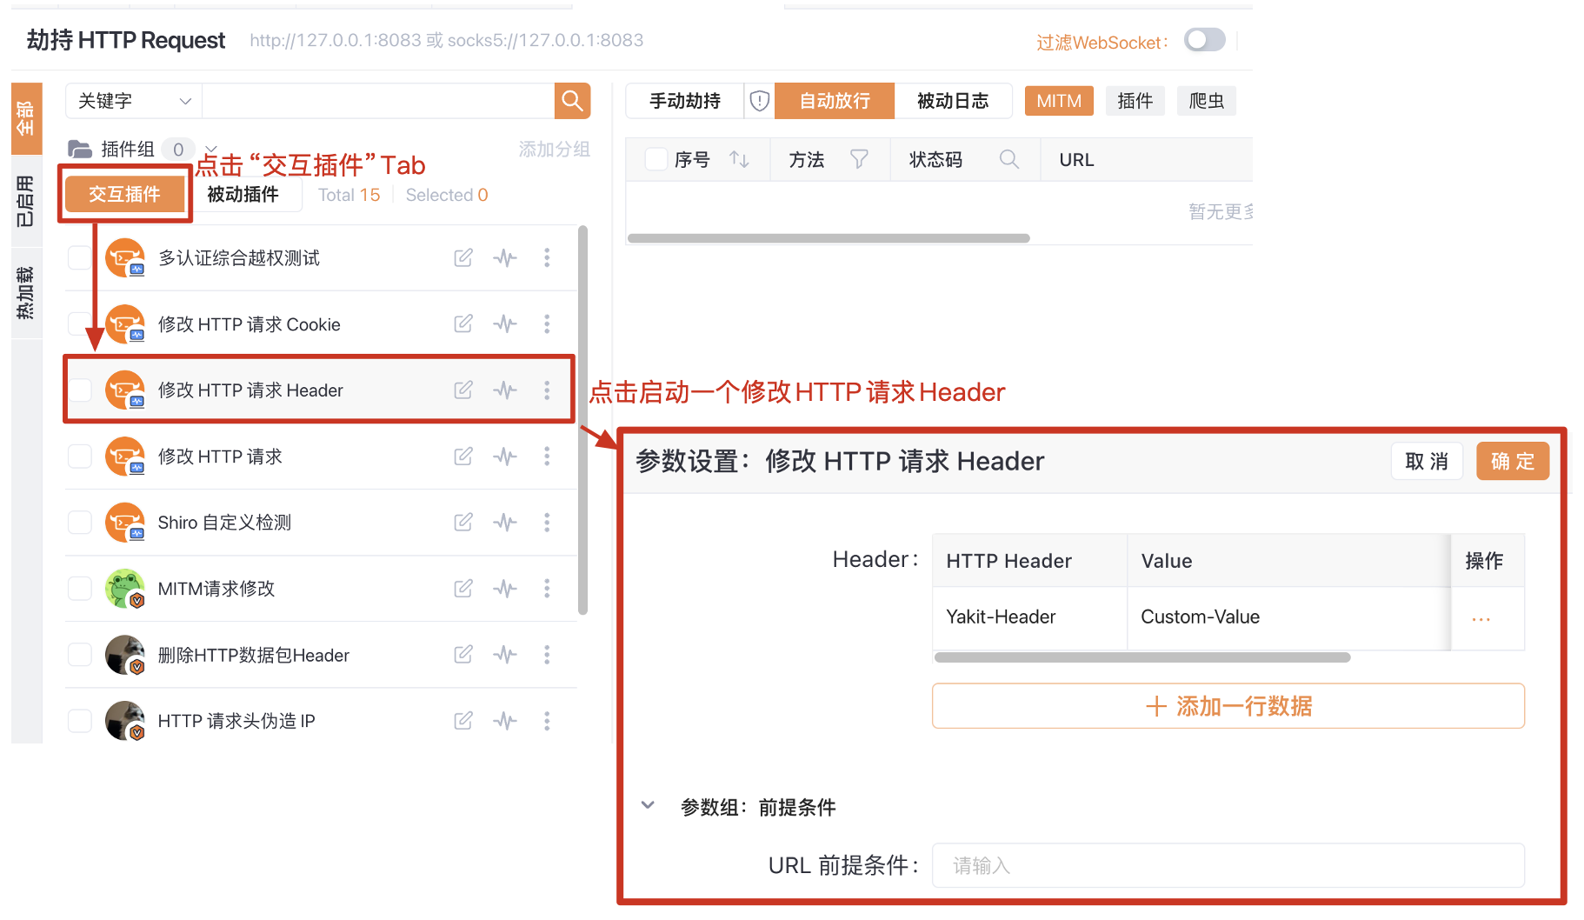Edit the MITM请求修改 plugin
The width and height of the screenshot is (1584, 920).
click(463, 588)
